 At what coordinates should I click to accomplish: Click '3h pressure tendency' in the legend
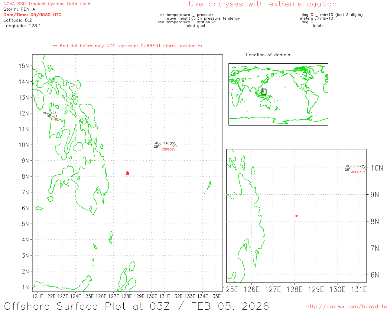coord(218,18)
